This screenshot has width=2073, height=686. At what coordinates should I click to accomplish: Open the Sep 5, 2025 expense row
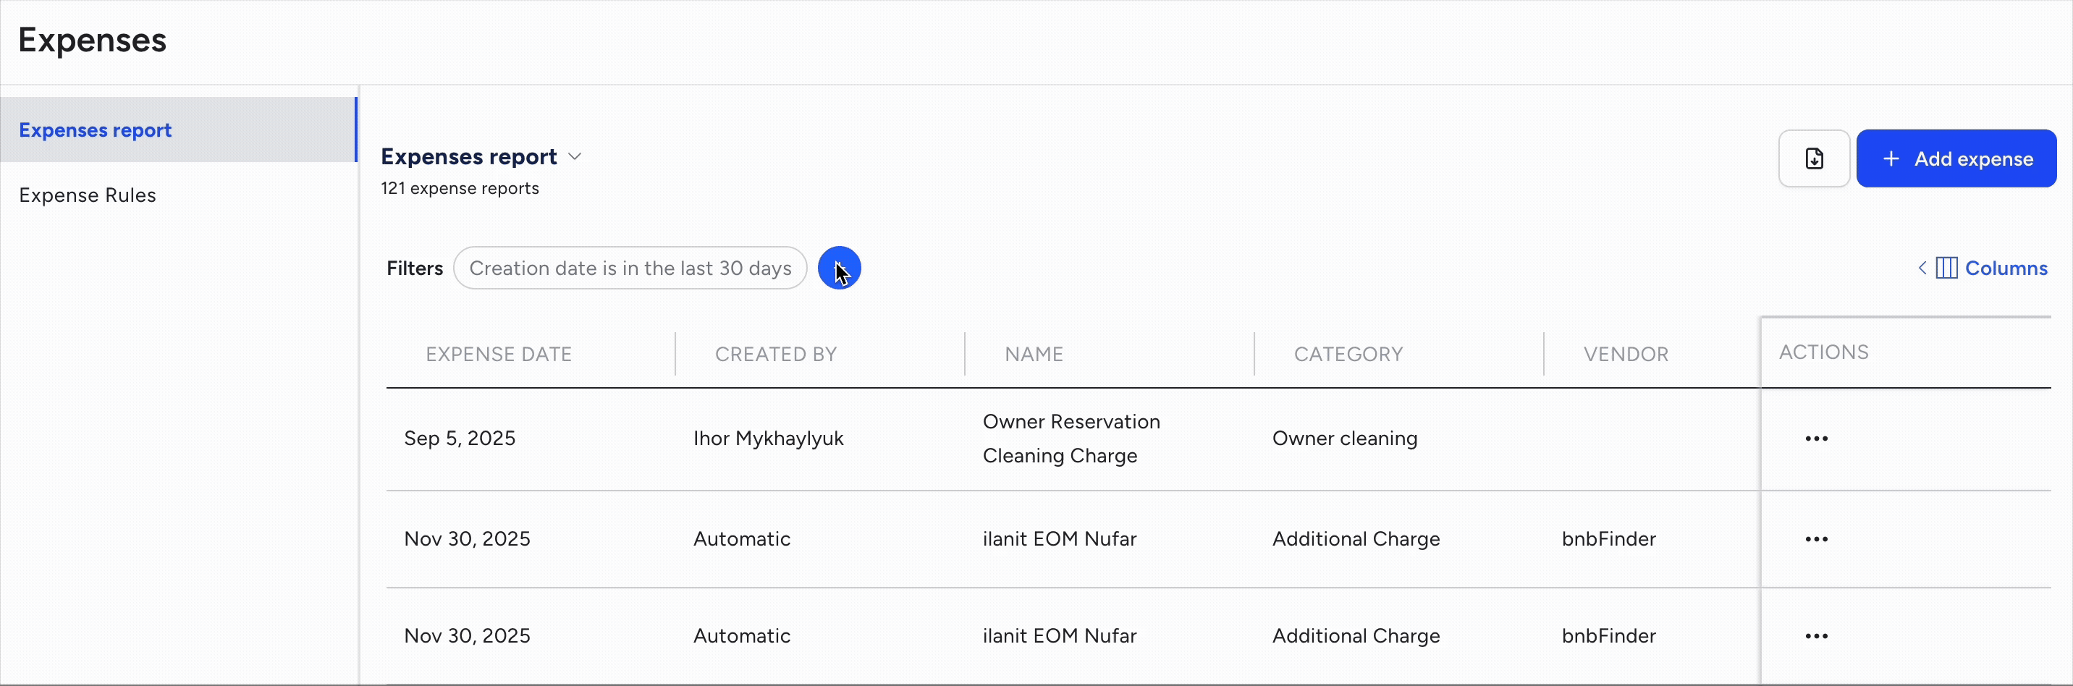click(460, 439)
